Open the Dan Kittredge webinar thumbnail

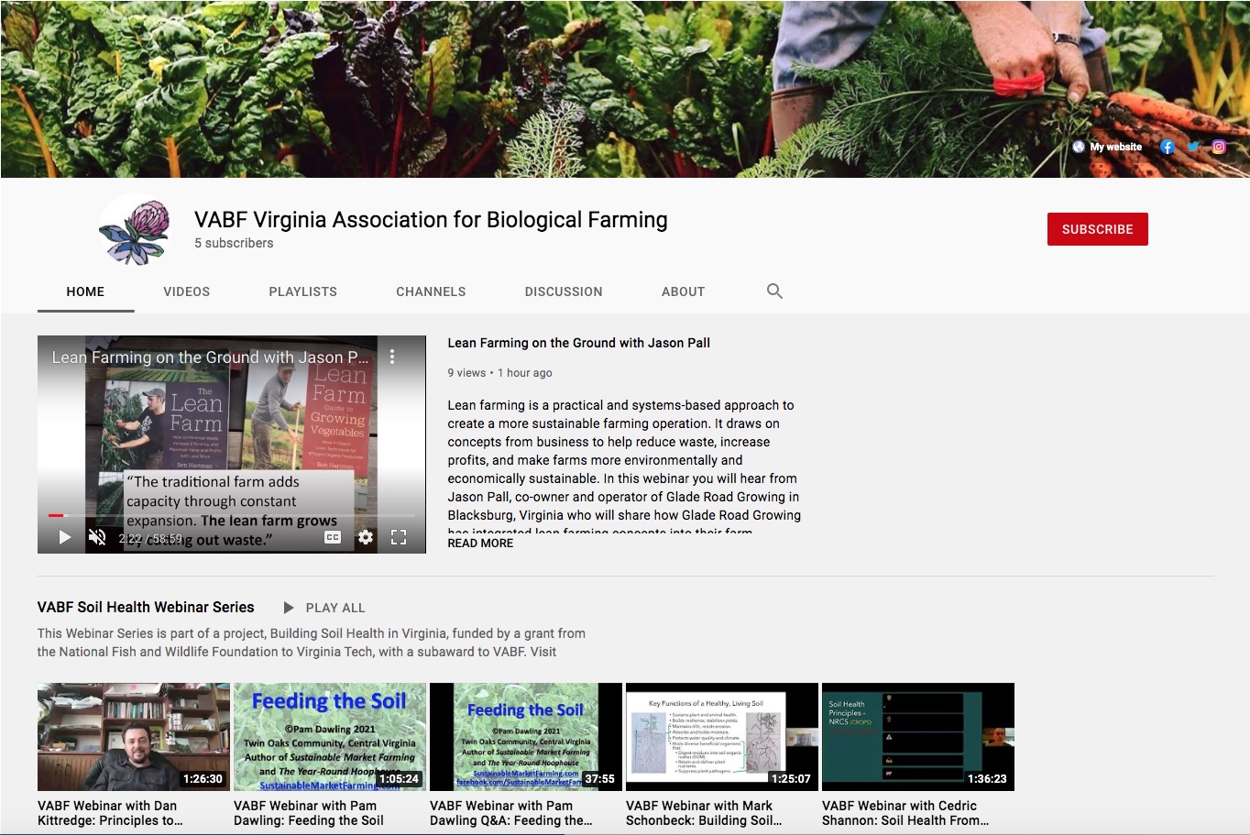point(133,736)
